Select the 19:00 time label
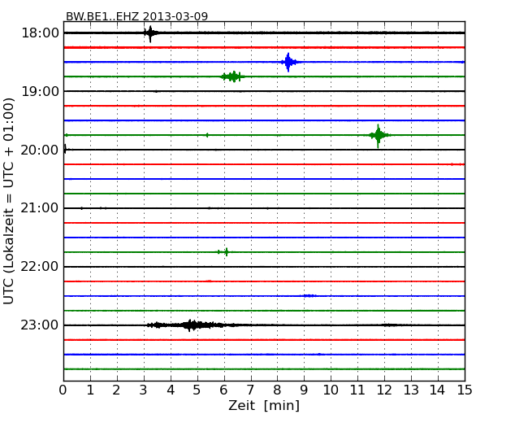Image resolution: width=528 pixels, height=423 pixels. [40, 91]
